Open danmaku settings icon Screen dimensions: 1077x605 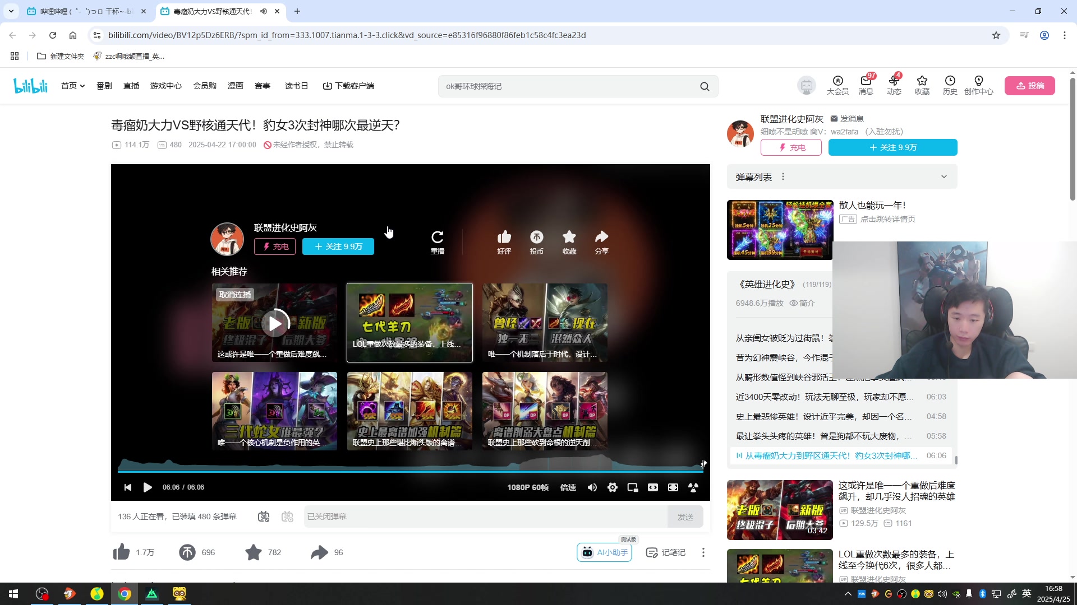point(287,516)
